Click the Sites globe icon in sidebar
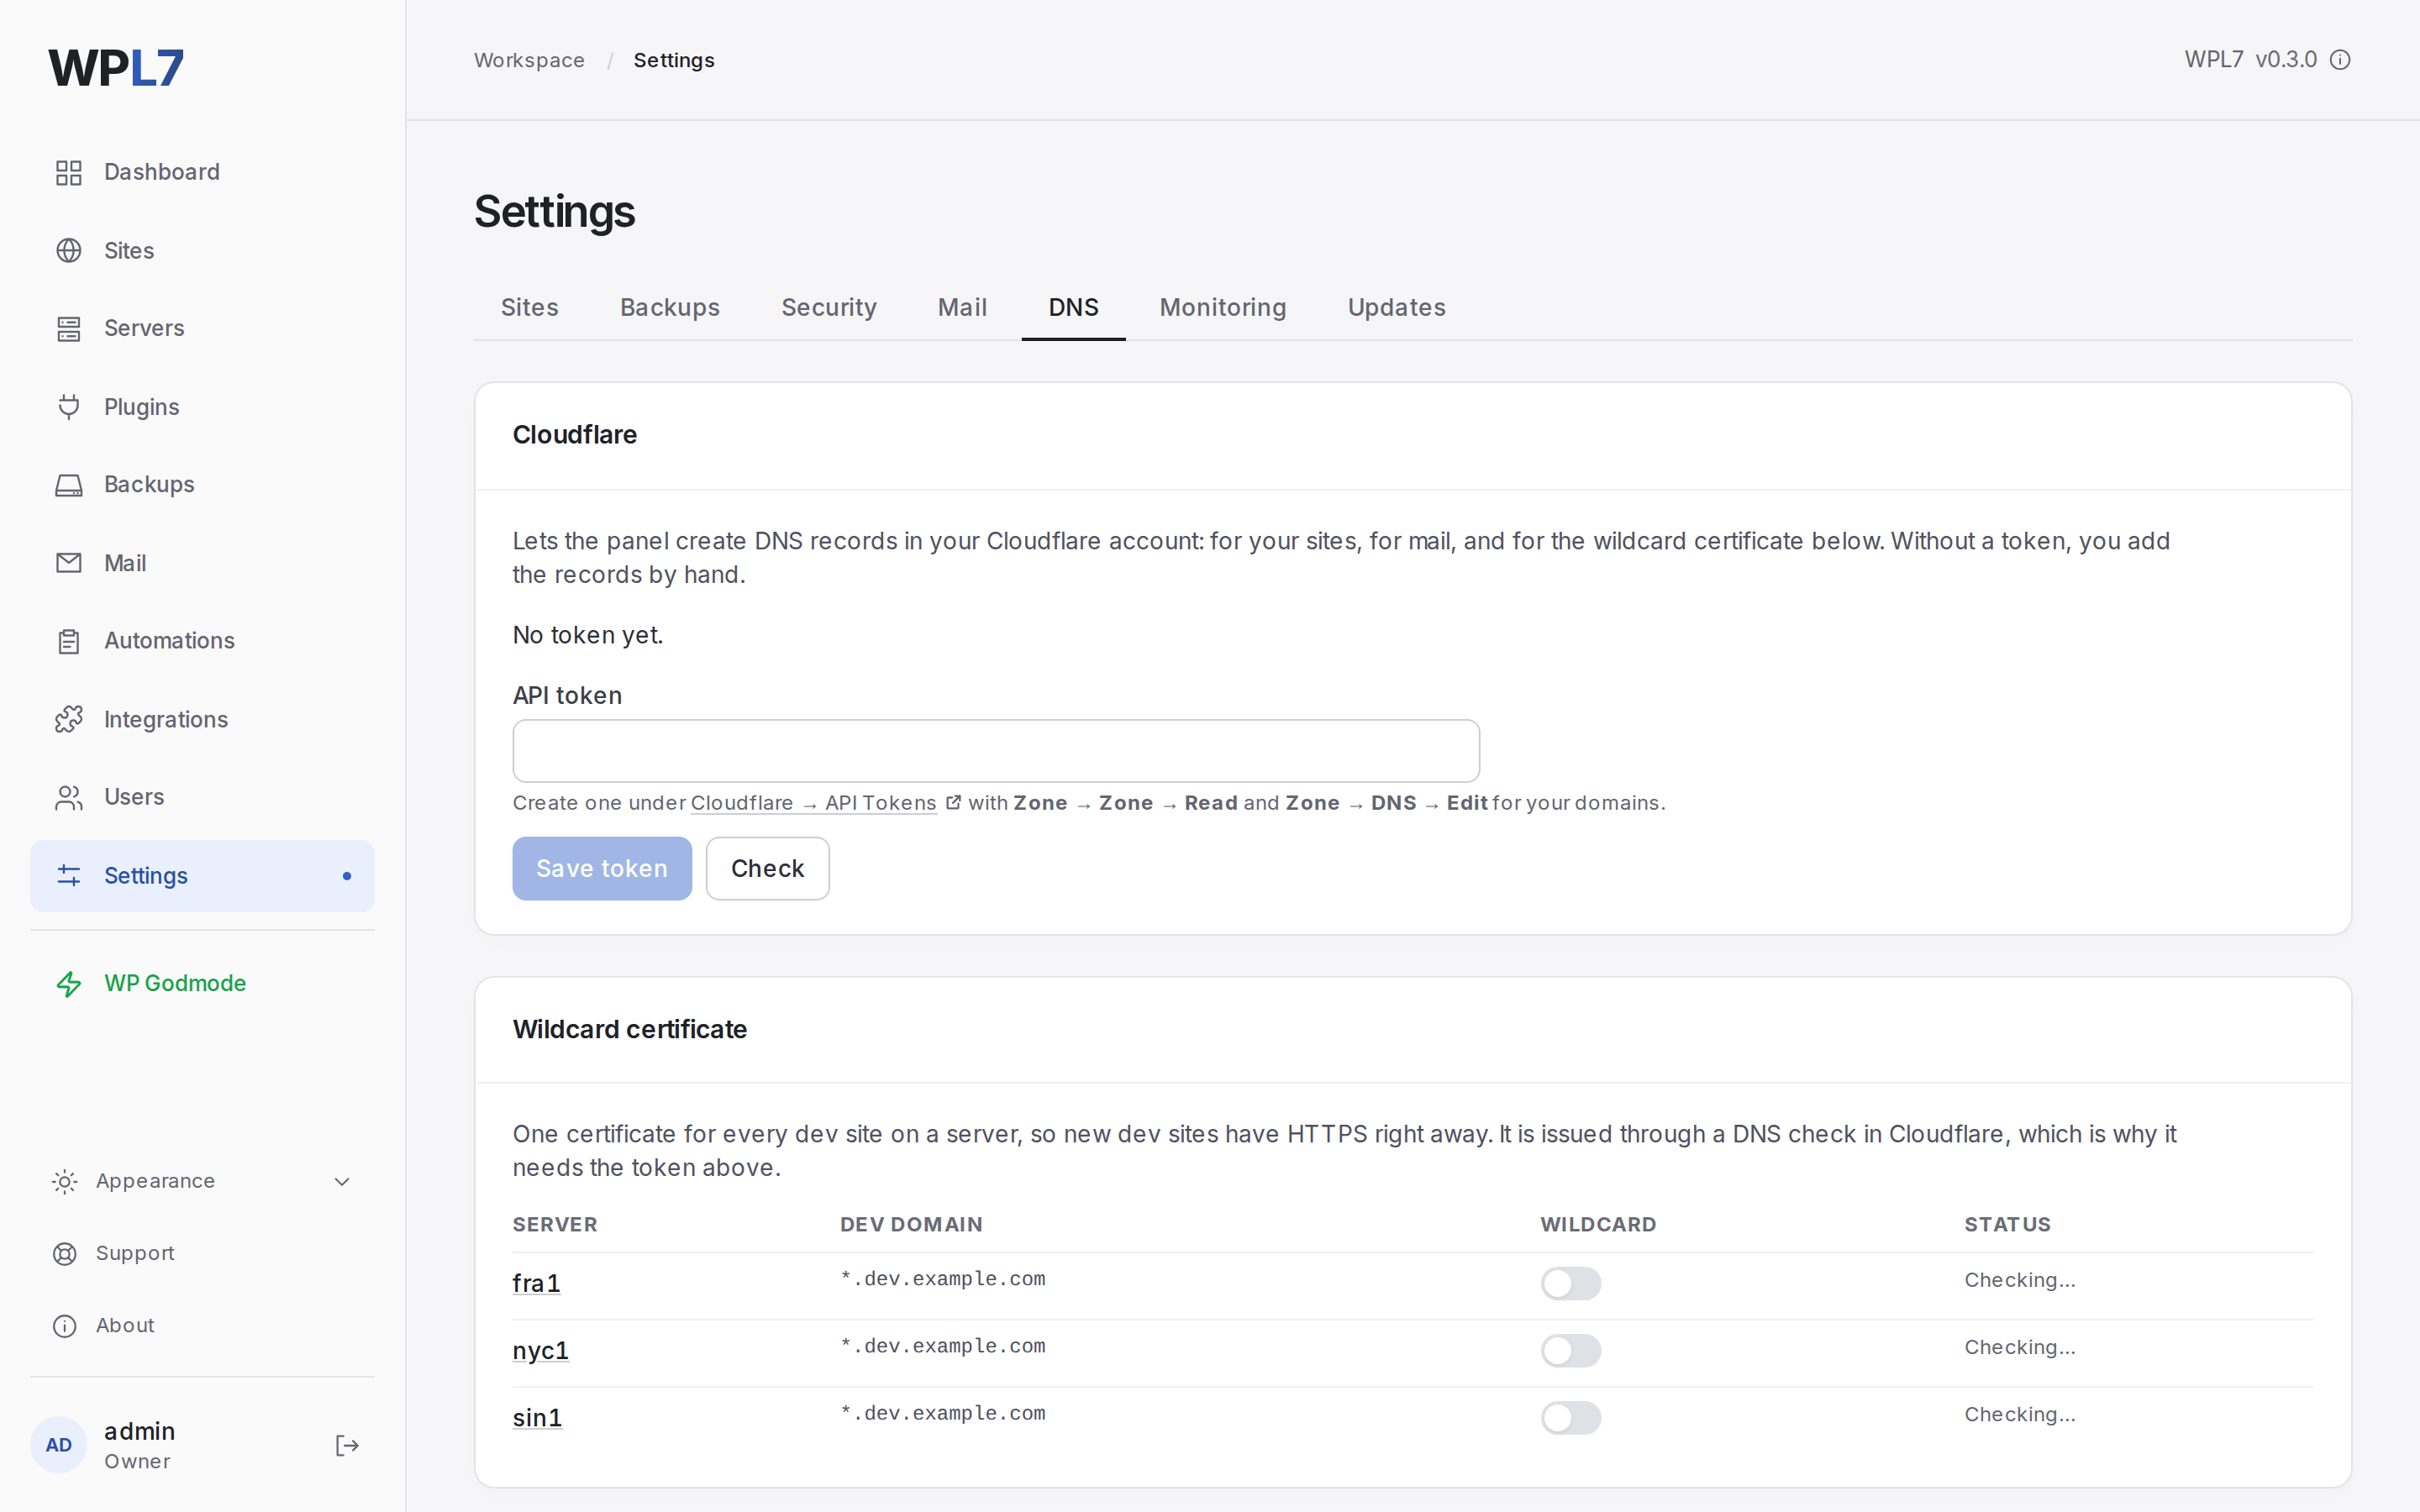2420x1512 pixels. [68, 250]
